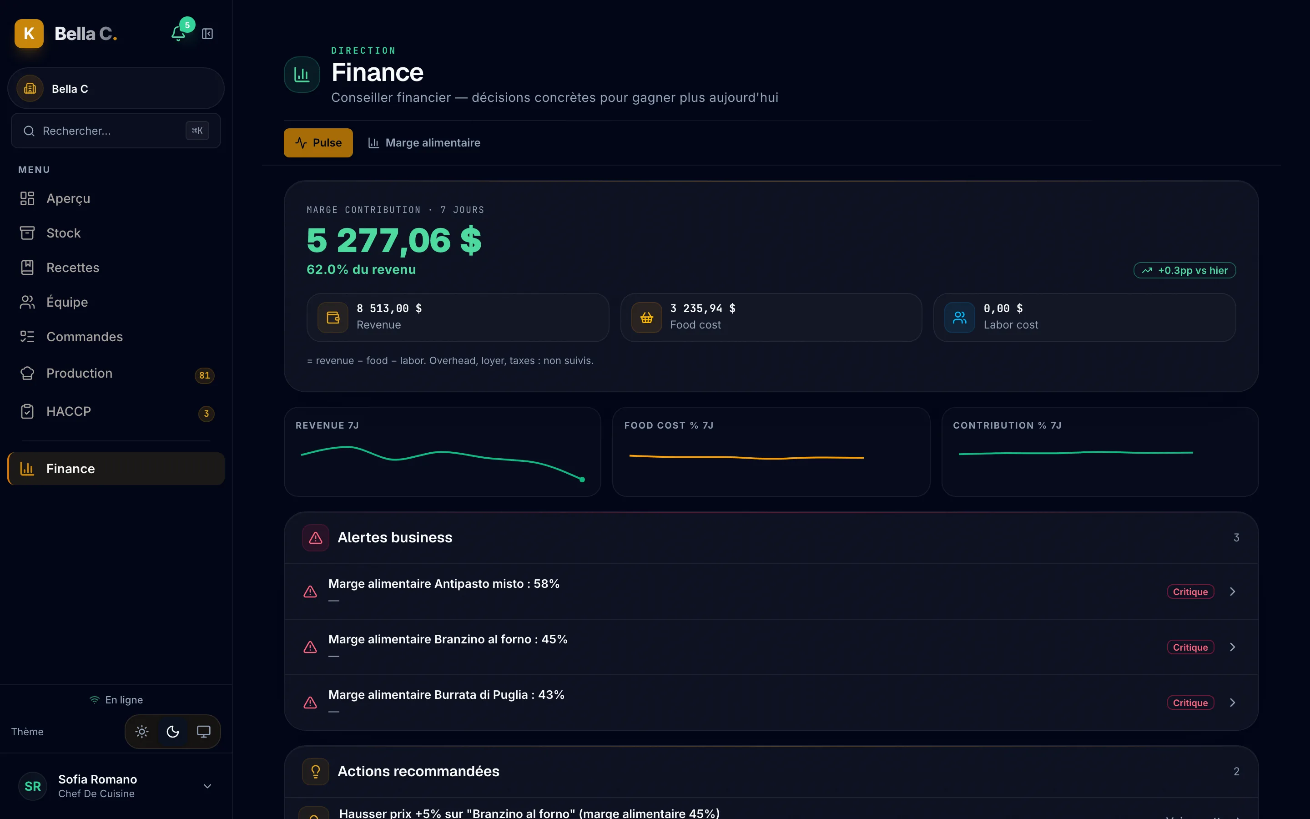Image resolution: width=1310 pixels, height=819 pixels.
Task: Select the Finance menu item
Action: click(x=116, y=469)
